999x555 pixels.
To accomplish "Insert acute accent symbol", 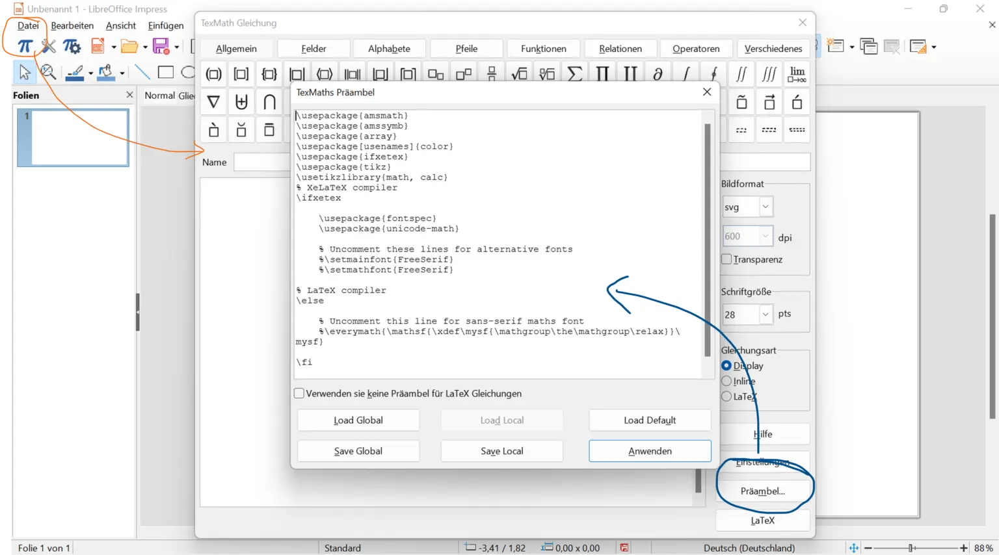I will (797, 101).
